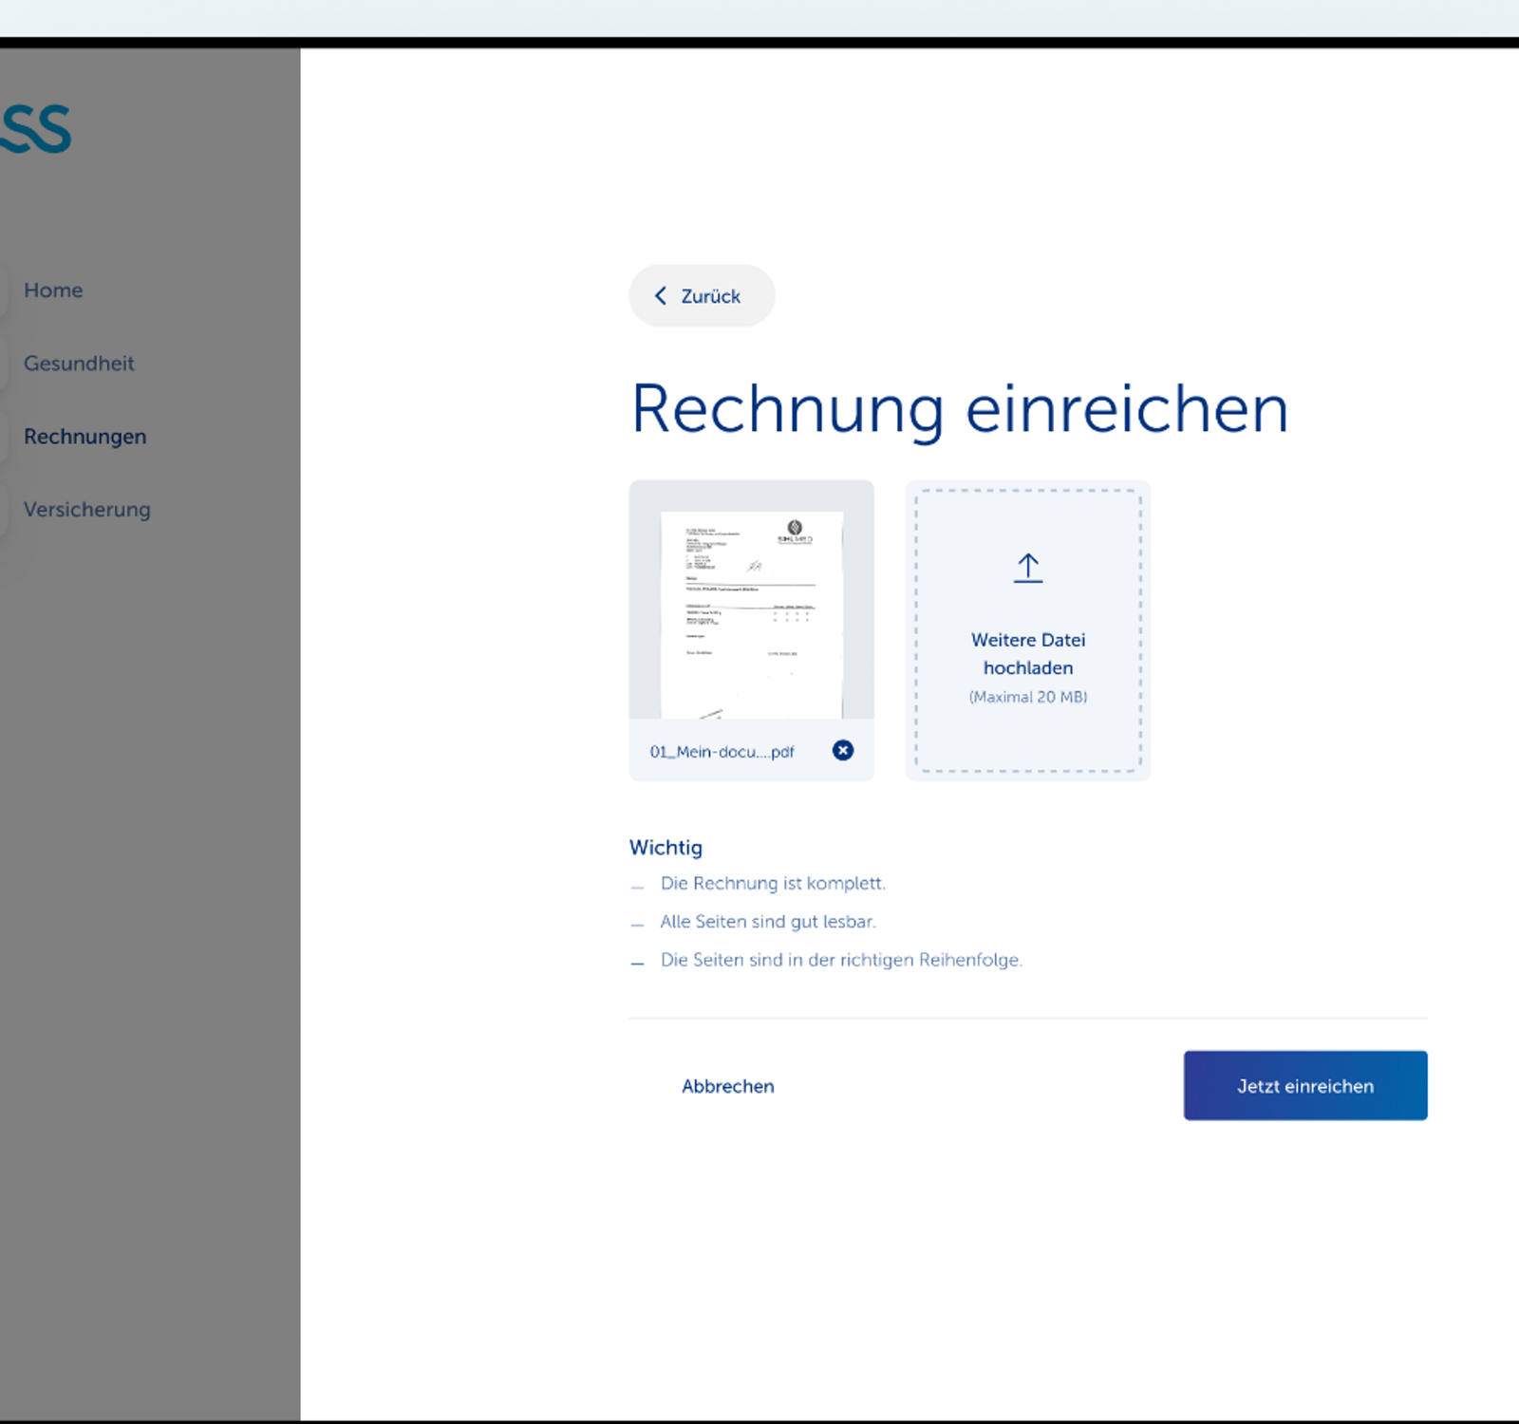Click the back chevron on the Zurück button
Image resolution: width=1519 pixels, height=1424 pixels.
point(661,295)
